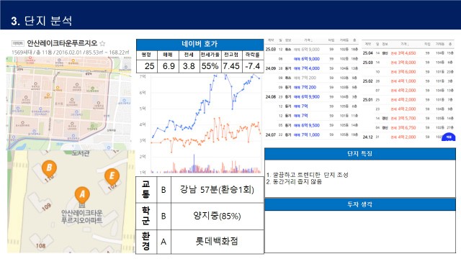Open the 전세 3억 5,700 lease entry

(403, 118)
